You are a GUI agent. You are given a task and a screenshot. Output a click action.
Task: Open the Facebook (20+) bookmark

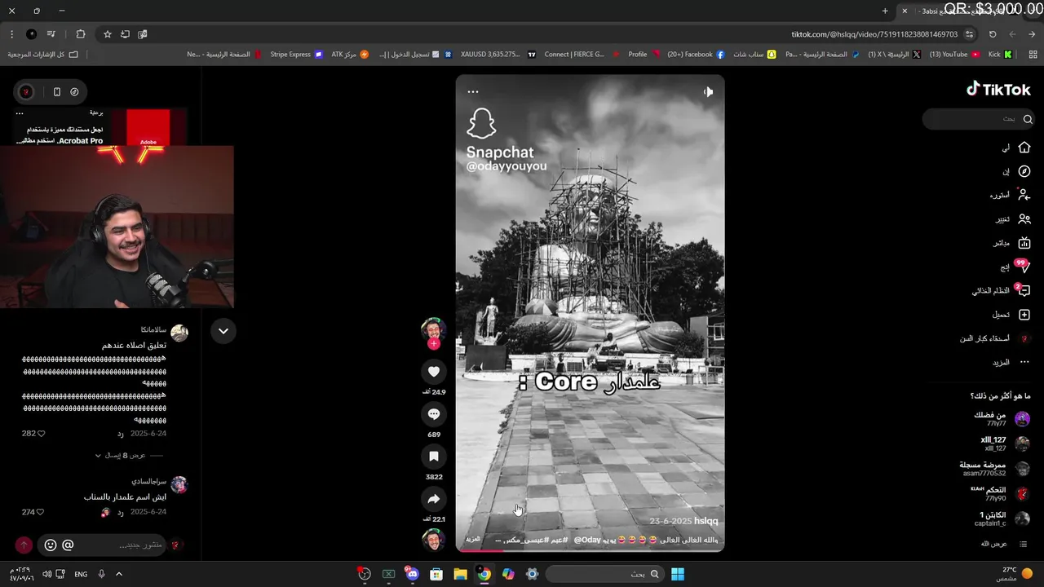[x=696, y=55]
